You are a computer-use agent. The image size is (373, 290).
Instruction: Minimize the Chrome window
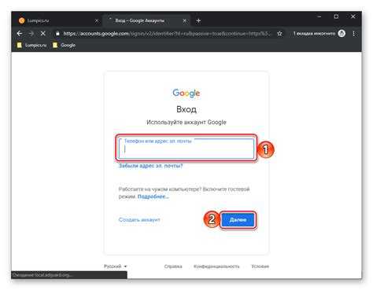pos(319,17)
